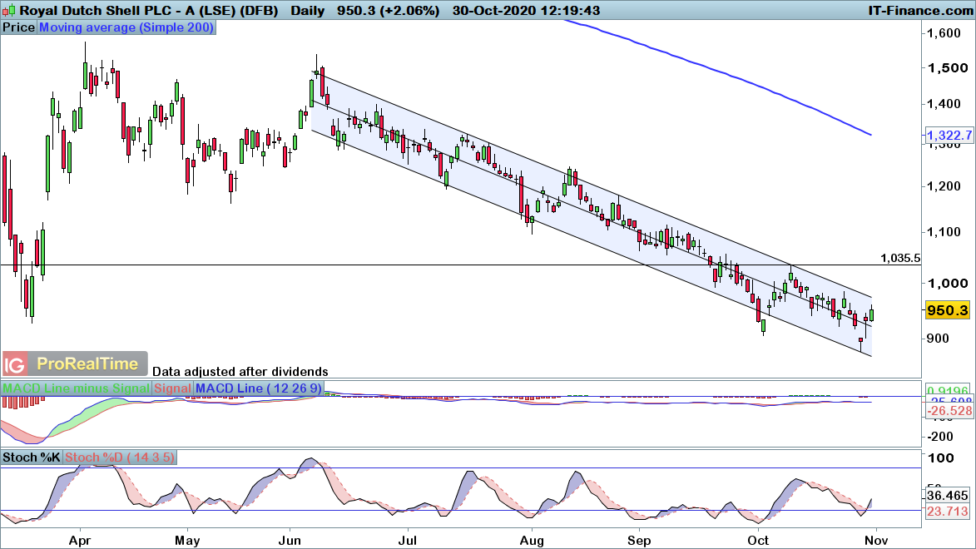The height and width of the screenshot is (549, 976).
Task: Click the Signal indicator label
Action: click(172, 388)
